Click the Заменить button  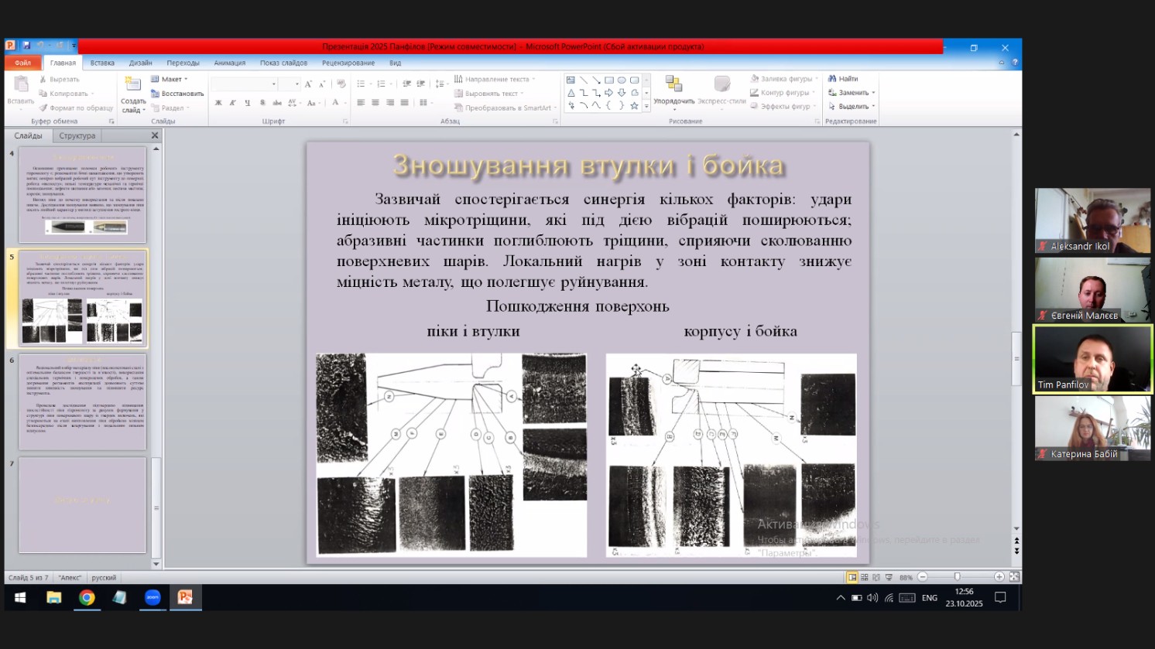853,93
